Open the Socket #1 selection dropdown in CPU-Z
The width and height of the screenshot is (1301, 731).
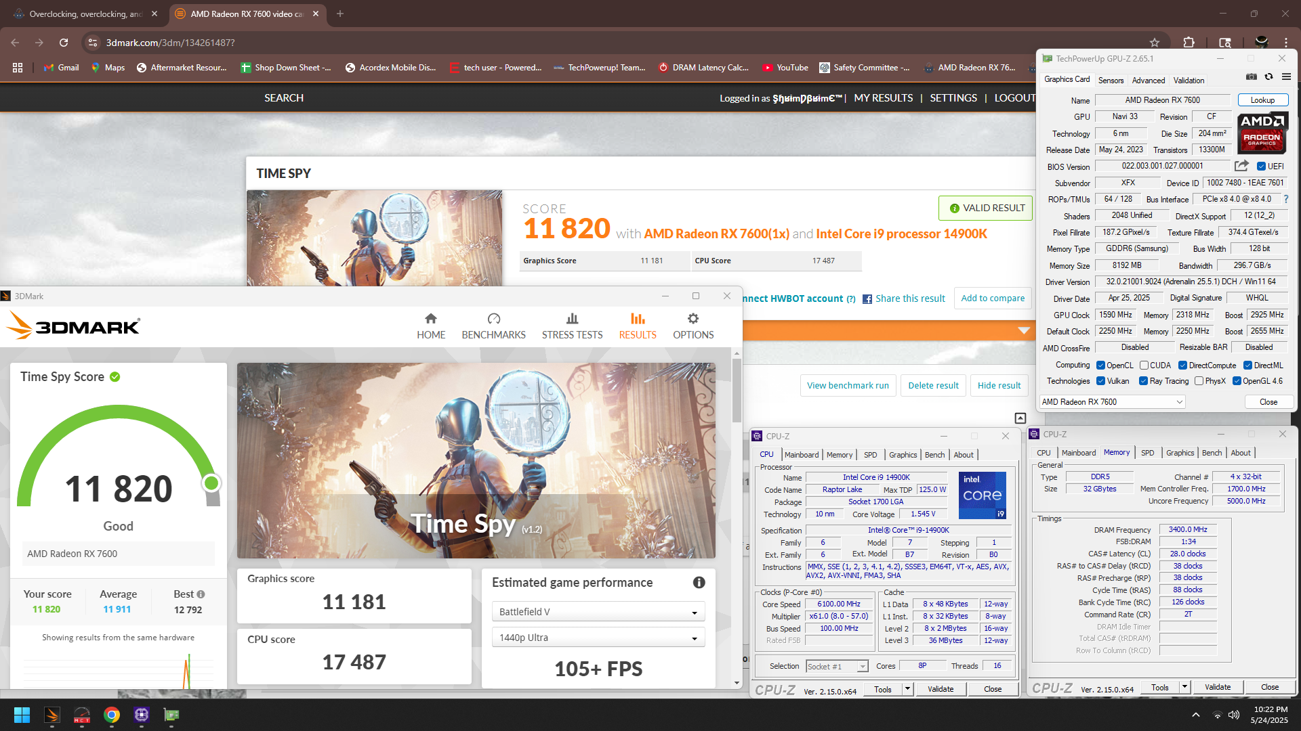point(837,667)
